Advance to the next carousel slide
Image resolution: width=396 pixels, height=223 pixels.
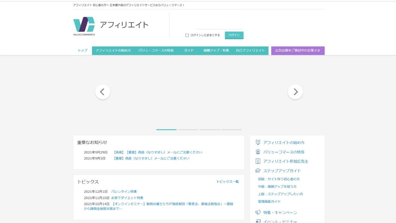point(295,92)
